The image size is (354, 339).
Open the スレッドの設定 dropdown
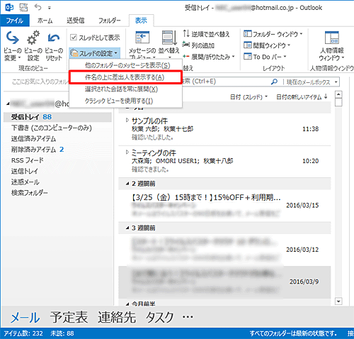click(x=95, y=53)
